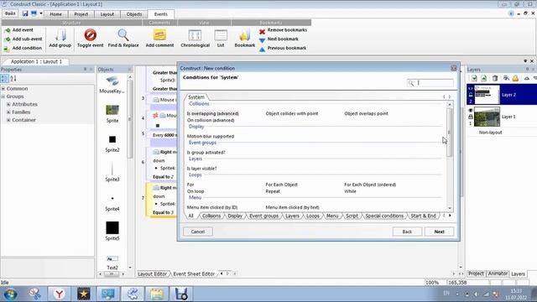Select the Text2 object

112,263
